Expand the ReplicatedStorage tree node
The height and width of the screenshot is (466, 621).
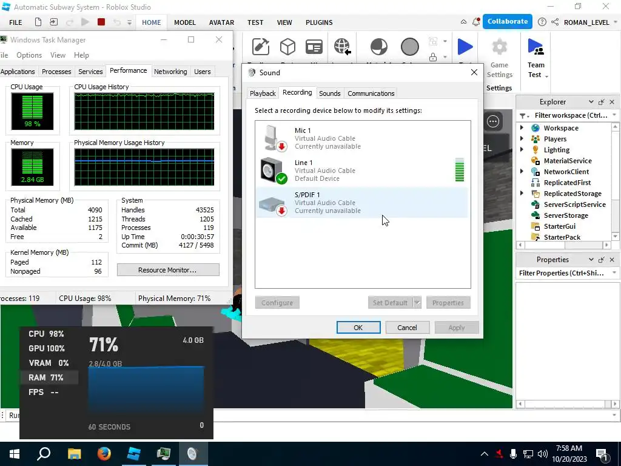522,193
